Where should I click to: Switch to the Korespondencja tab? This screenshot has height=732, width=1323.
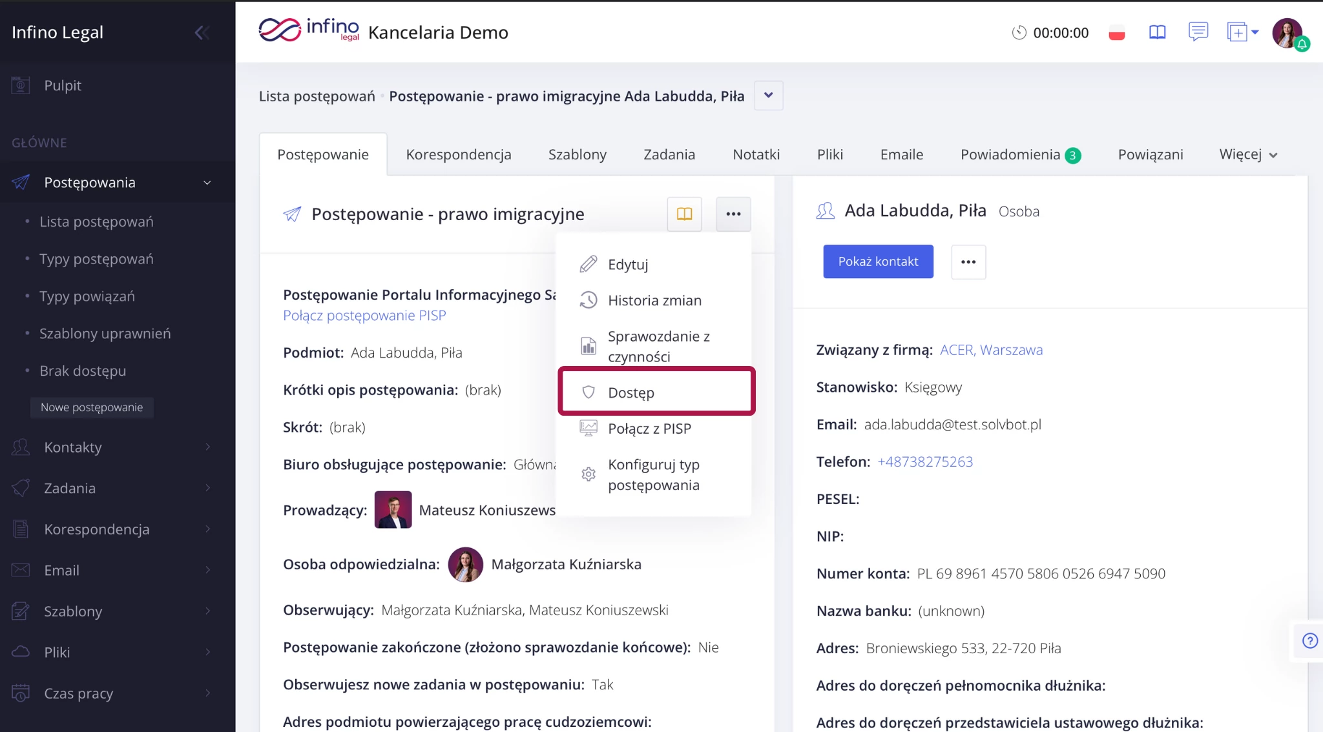point(458,154)
